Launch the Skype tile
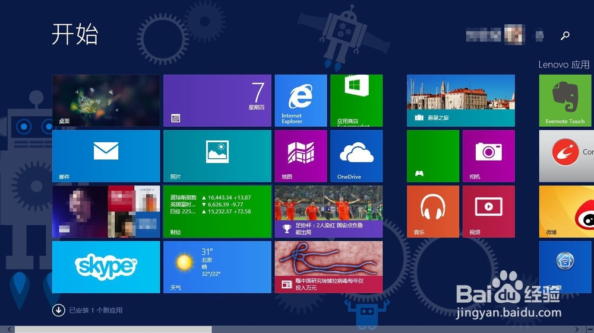594x333 pixels. [106, 267]
